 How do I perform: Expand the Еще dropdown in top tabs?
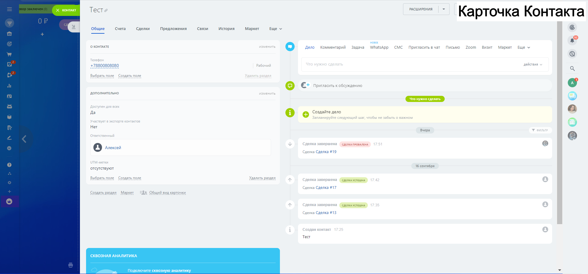pos(276,29)
